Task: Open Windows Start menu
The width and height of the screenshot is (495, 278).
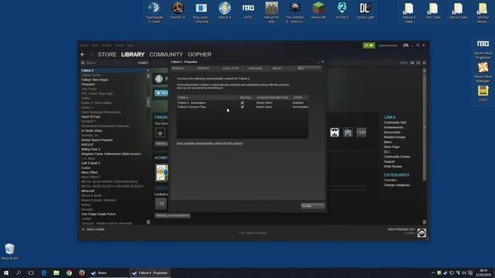Action: pos(6,273)
